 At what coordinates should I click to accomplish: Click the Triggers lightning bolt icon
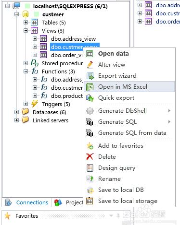pos(35,104)
